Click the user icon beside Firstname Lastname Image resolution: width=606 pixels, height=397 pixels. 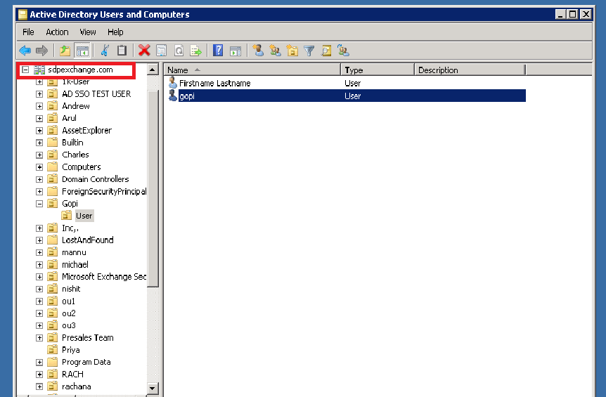point(173,83)
